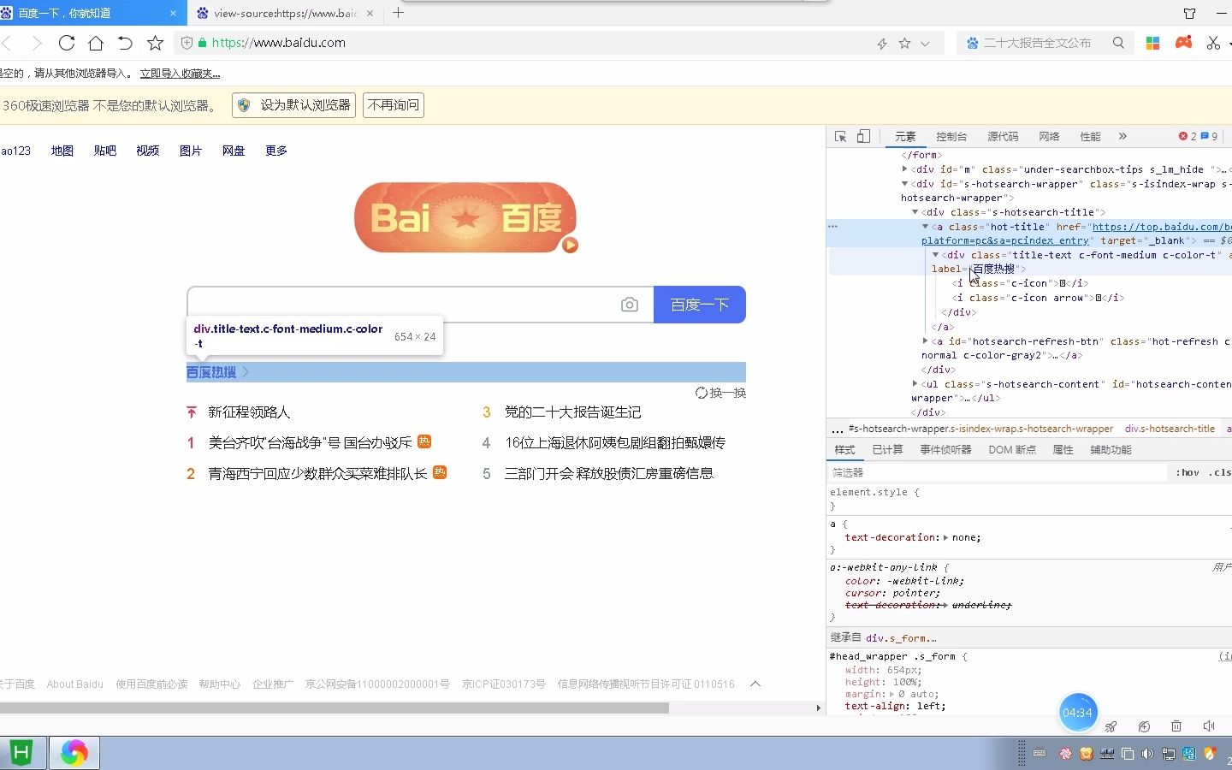
Task: Bookmark page with star inside address bar
Action: click(904, 43)
